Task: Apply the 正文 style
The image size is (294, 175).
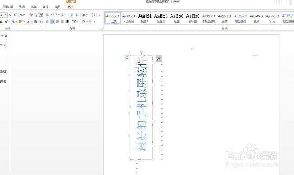Action: (113, 18)
